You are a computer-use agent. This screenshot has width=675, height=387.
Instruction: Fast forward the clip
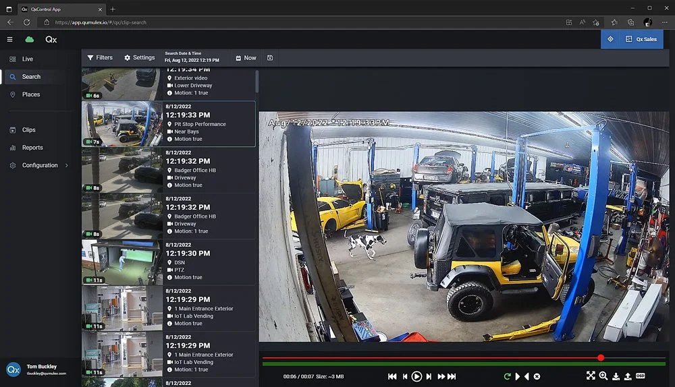441,376
